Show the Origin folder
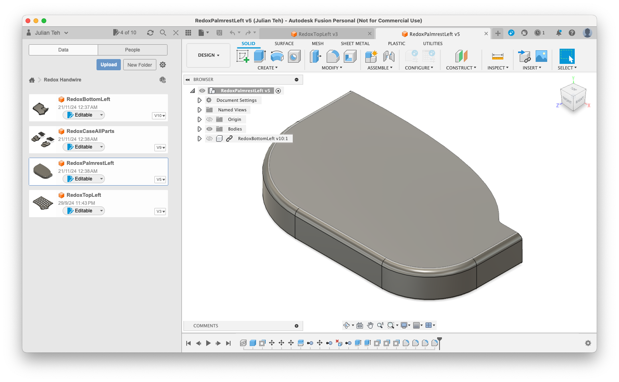619x382 pixels. 209,119
